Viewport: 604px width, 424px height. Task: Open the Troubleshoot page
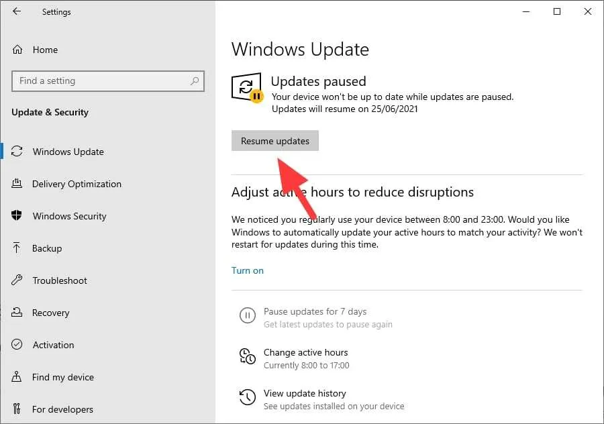(60, 280)
